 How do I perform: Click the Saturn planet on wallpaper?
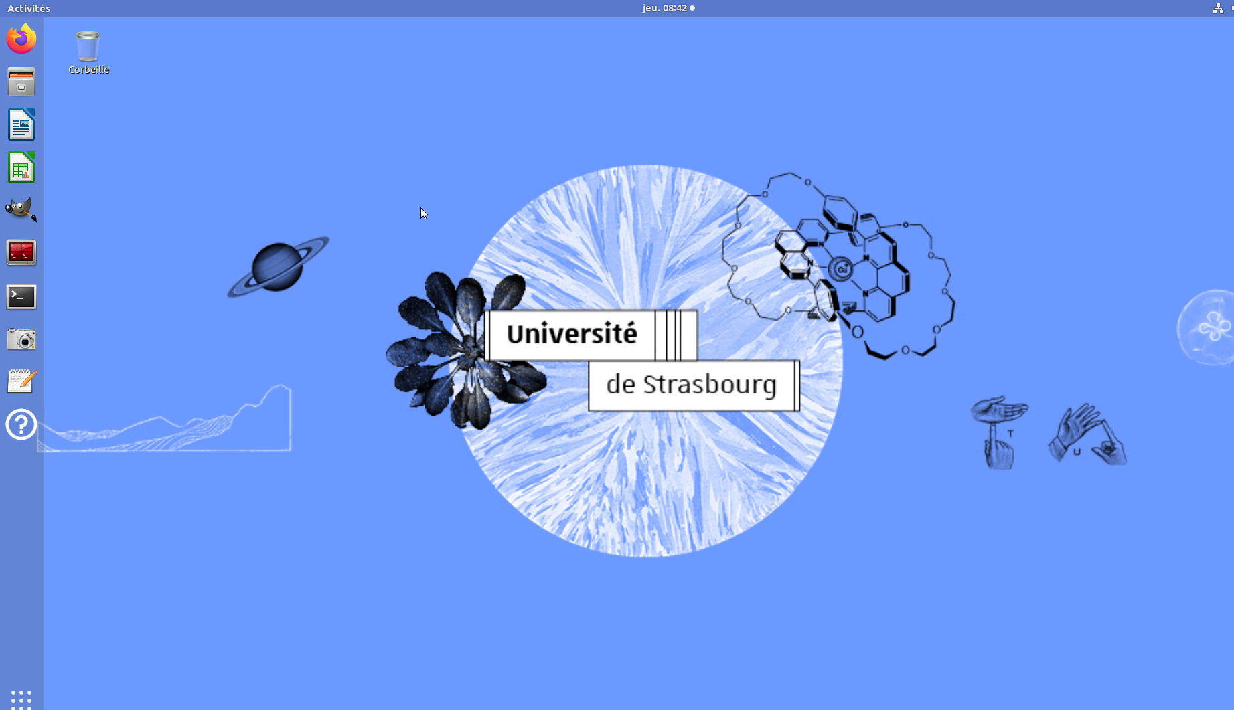(277, 266)
